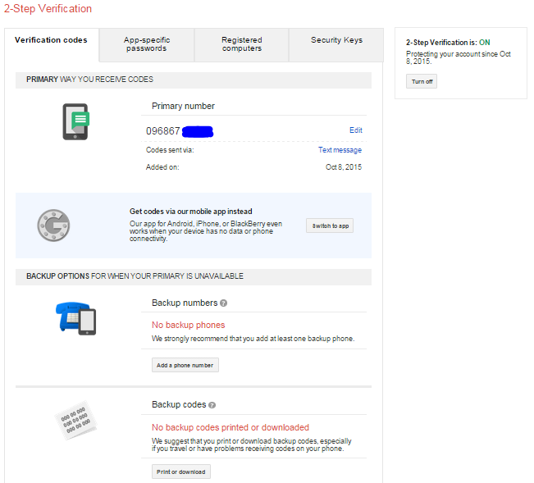Click the primary phone number 096867

pyautogui.click(x=163, y=131)
